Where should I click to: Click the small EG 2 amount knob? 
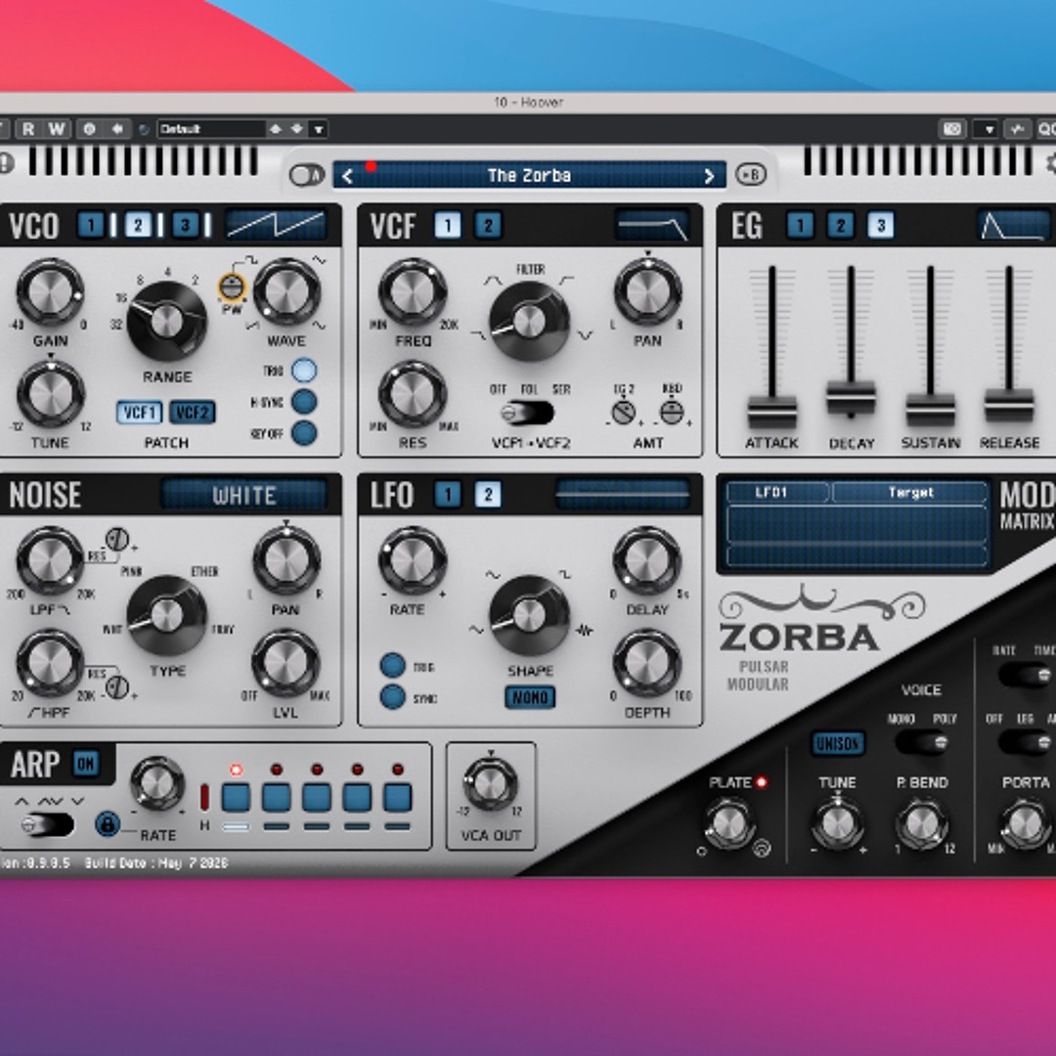point(624,413)
